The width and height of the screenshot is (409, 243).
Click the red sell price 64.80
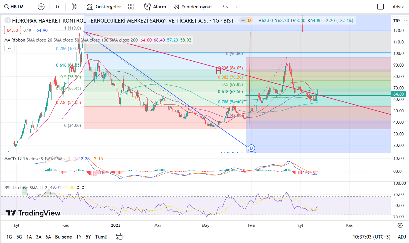point(13,30)
